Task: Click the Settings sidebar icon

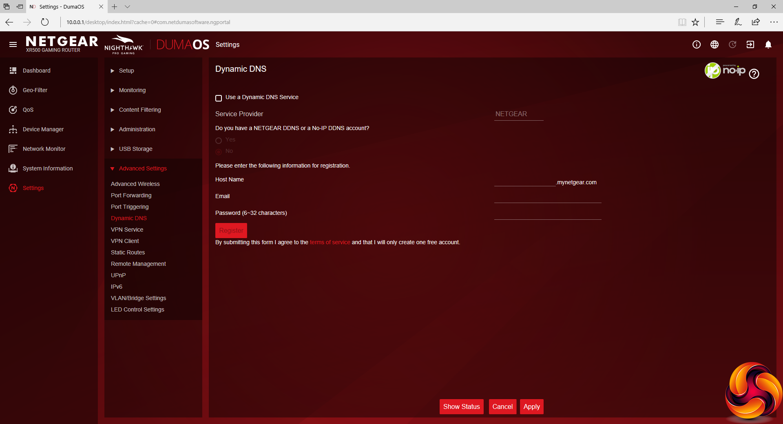Action: tap(13, 188)
